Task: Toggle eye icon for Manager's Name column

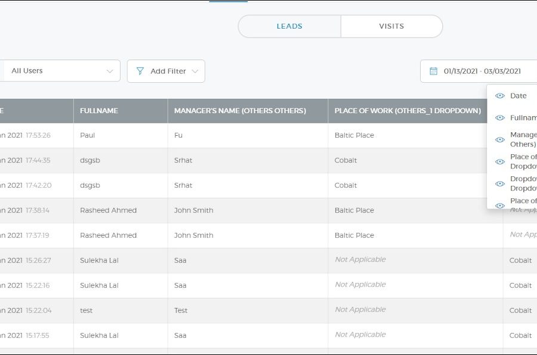Action: pyautogui.click(x=500, y=140)
